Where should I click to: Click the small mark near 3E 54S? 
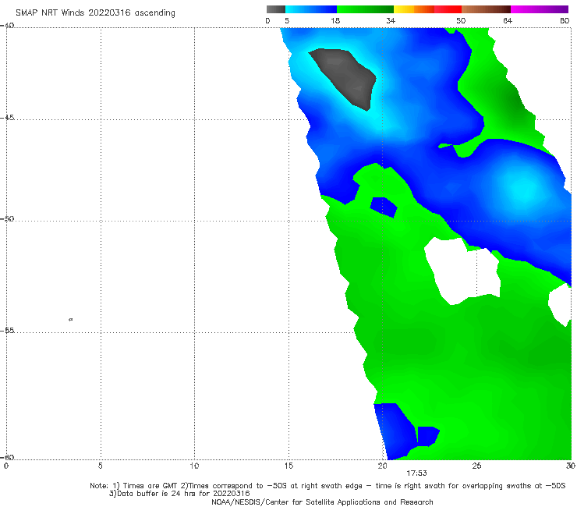point(71,319)
